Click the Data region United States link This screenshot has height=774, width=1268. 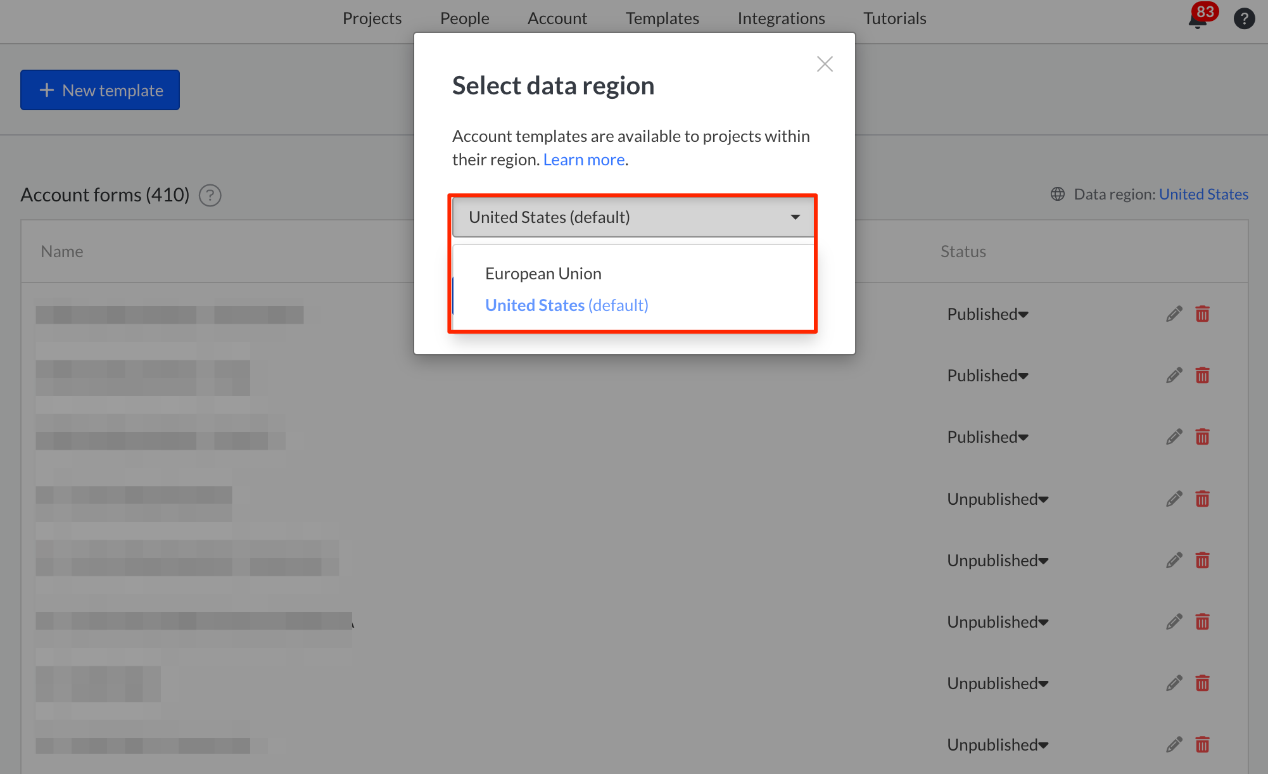click(1203, 194)
